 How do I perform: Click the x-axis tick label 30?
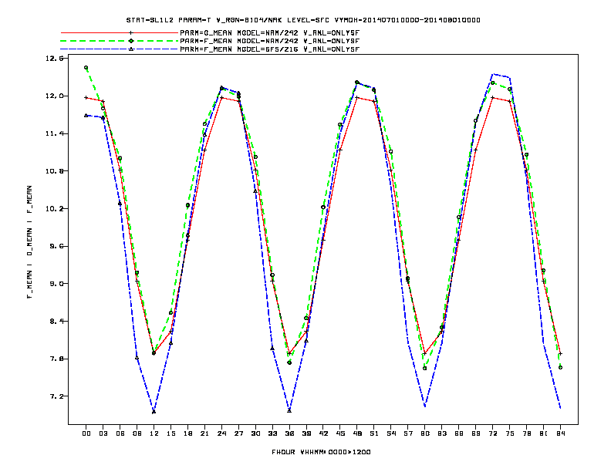255,433
